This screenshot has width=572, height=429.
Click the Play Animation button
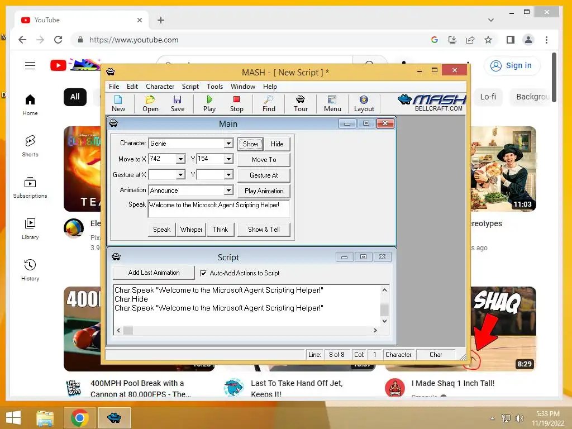click(264, 191)
